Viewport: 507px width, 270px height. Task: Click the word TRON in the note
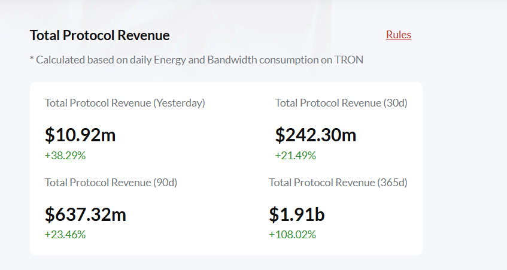pyautogui.click(x=348, y=60)
